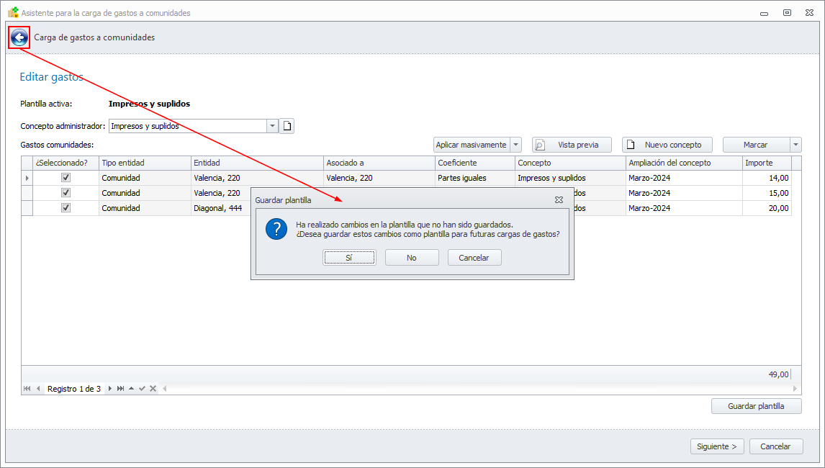This screenshot has width=825, height=468.
Task: Click the Marcar button
Action: point(756,145)
